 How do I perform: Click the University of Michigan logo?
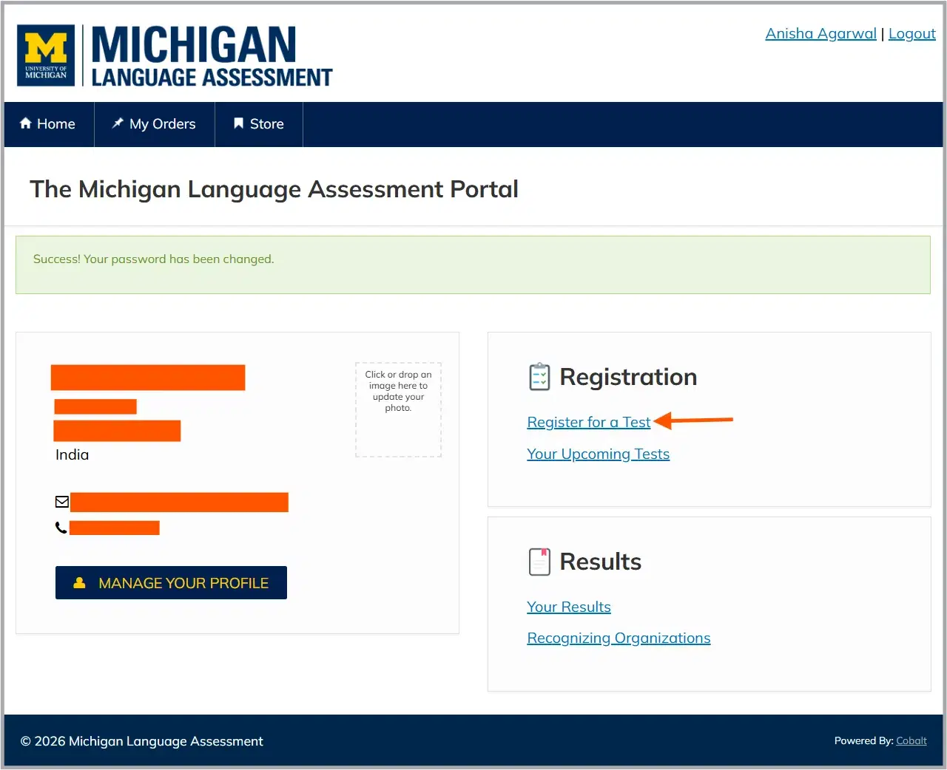46,55
